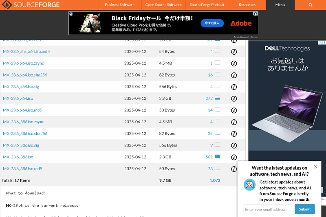326x217 pixels.
Task: Click the 1,073 total downloads link
Action: point(215,180)
